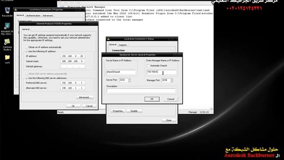Click the Manager Port number field

(x=166, y=80)
